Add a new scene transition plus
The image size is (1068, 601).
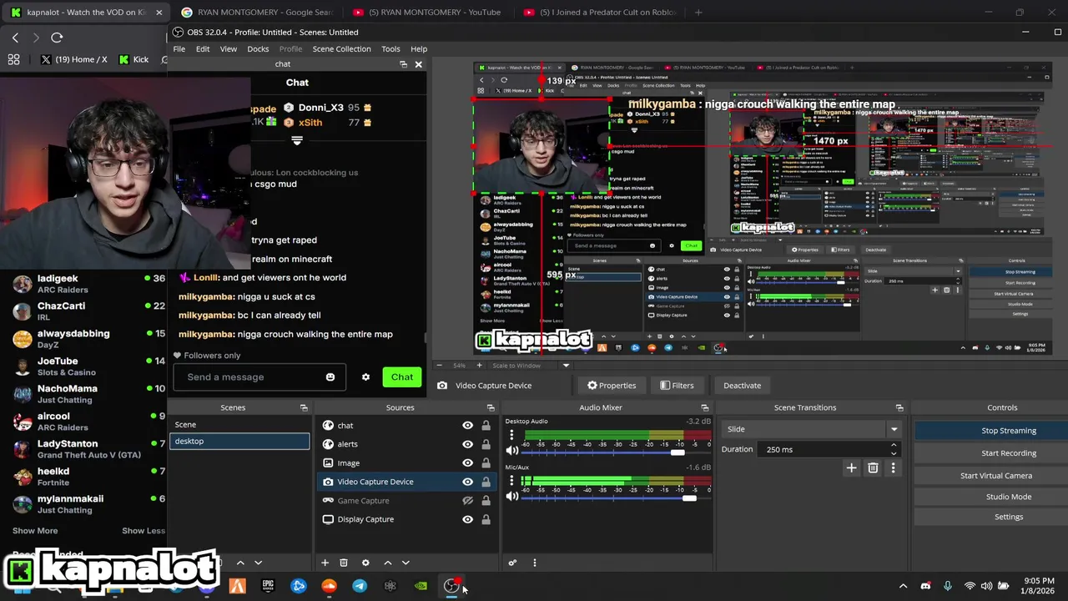(x=851, y=468)
